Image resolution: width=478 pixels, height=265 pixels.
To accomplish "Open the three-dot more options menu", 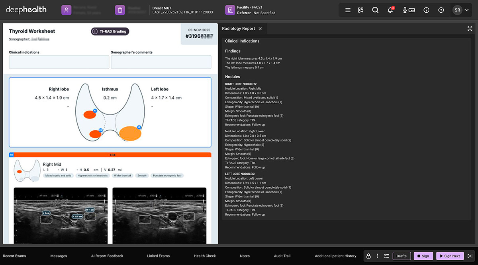I will point(378,256).
